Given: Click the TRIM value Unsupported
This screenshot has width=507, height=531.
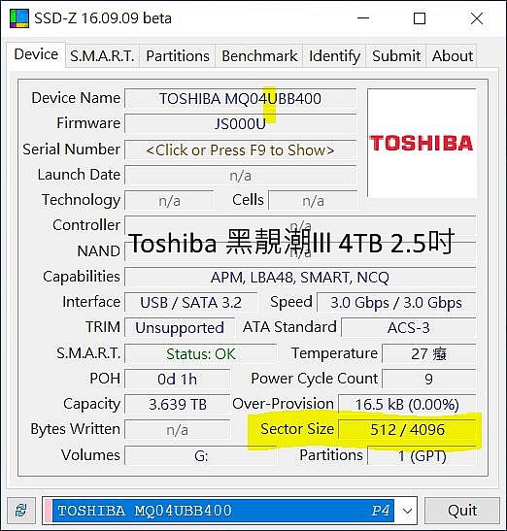Looking at the screenshot, I should click(180, 328).
